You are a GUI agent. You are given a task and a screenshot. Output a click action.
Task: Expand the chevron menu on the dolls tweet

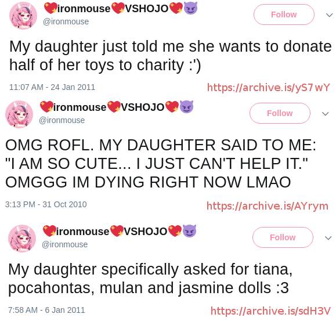coord(328,238)
